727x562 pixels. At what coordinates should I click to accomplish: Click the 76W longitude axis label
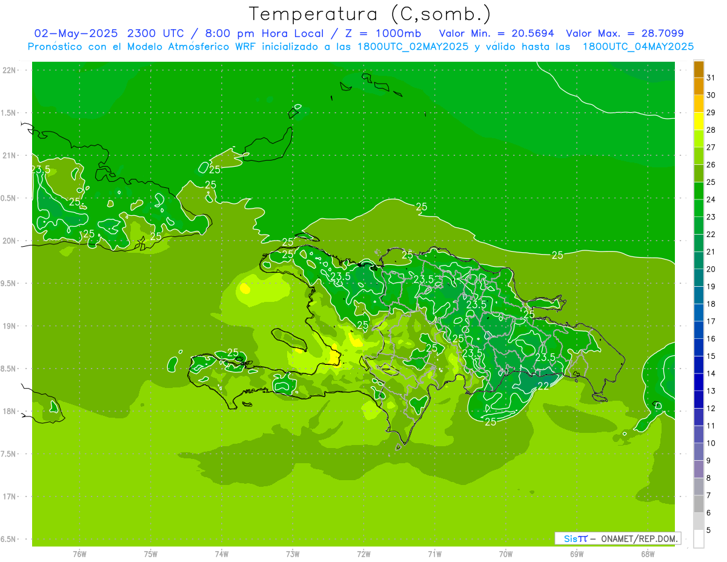tap(79, 554)
